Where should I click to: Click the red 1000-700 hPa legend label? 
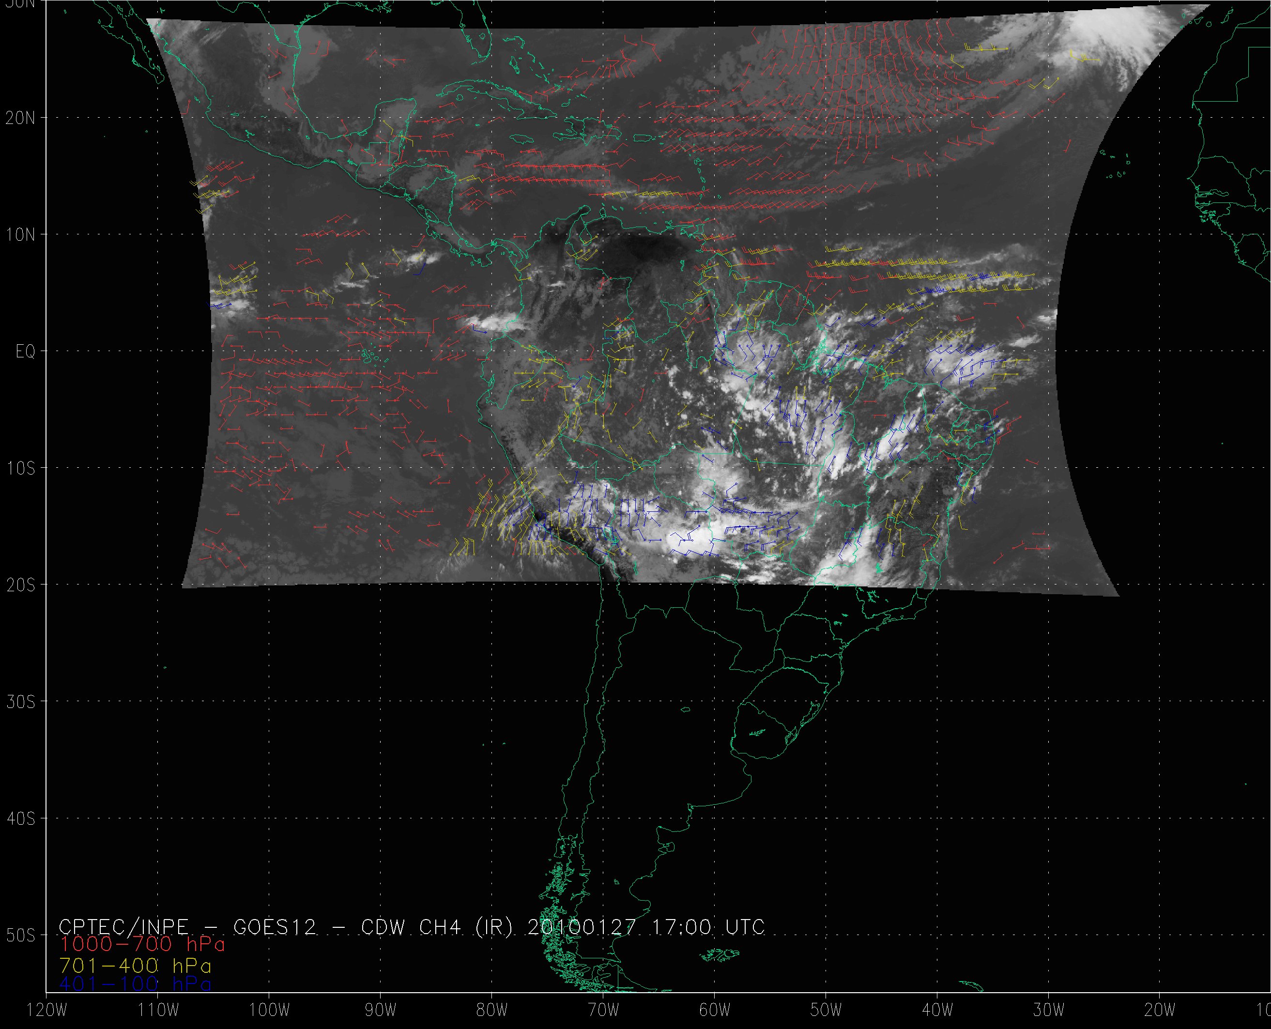pyautogui.click(x=142, y=944)
